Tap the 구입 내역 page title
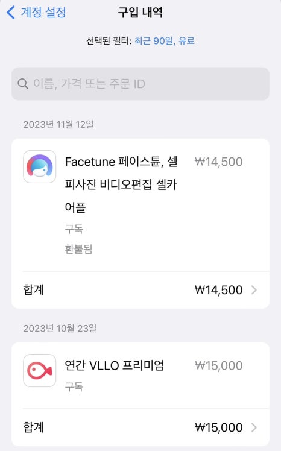The width and height of the screenshot is (281, 451). pos(140,13)
